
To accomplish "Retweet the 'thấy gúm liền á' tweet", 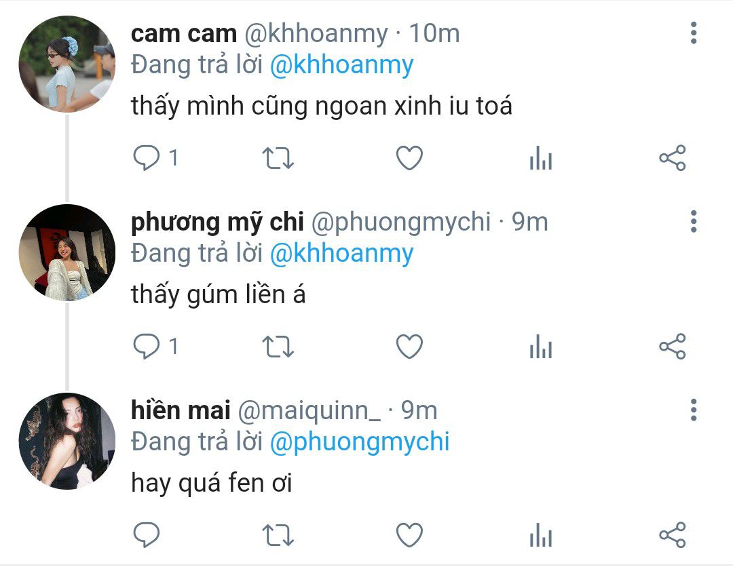I will tap(278, 347).
